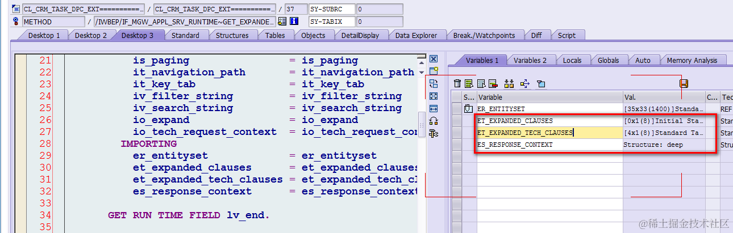Switch to Desktop 2 tab
This screenshot has height=233, width=733.
pos(90,35)
